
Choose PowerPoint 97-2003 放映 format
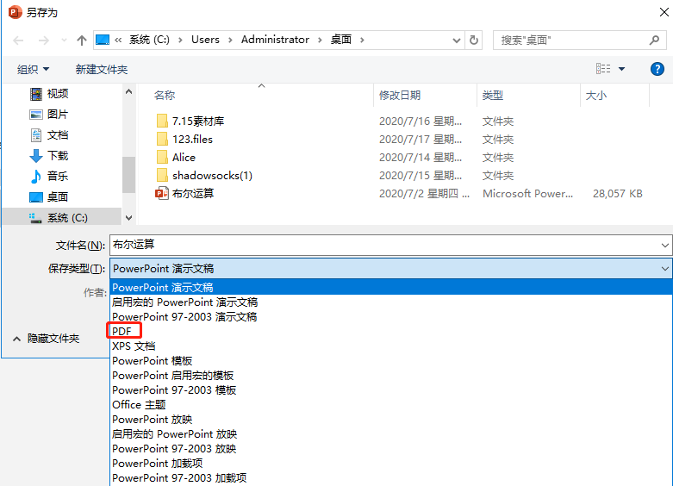[391, 448]
